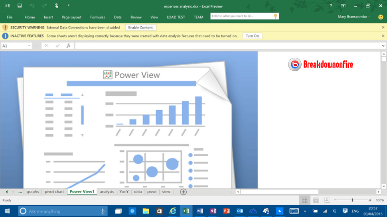The image size is (387, 217).
Task: Click the security warning shield icon
Action: 5,27
